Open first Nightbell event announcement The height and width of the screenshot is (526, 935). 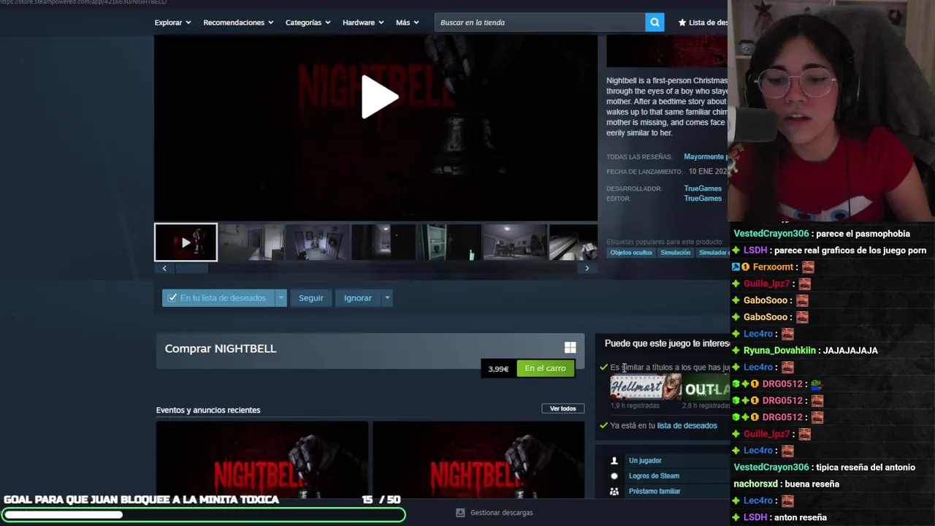coord(262,460)
